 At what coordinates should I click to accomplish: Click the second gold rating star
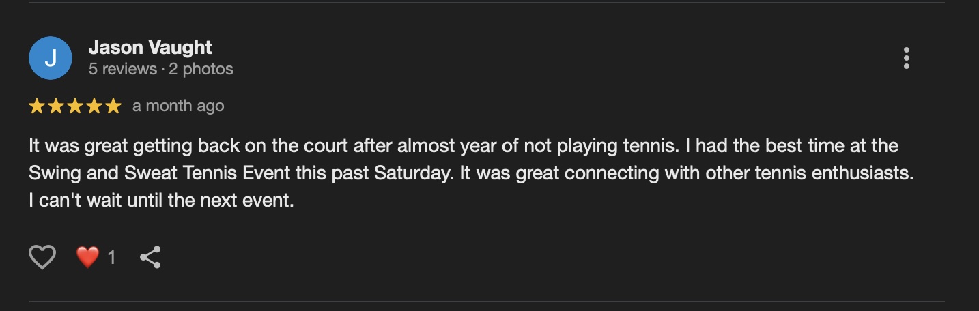(x=56, y=106)
